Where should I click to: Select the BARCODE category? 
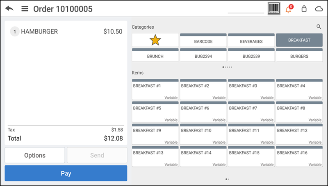coord(203,40)
